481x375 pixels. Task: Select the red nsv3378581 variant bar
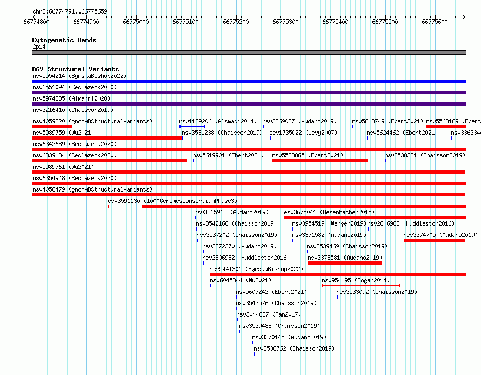point(345,263)
